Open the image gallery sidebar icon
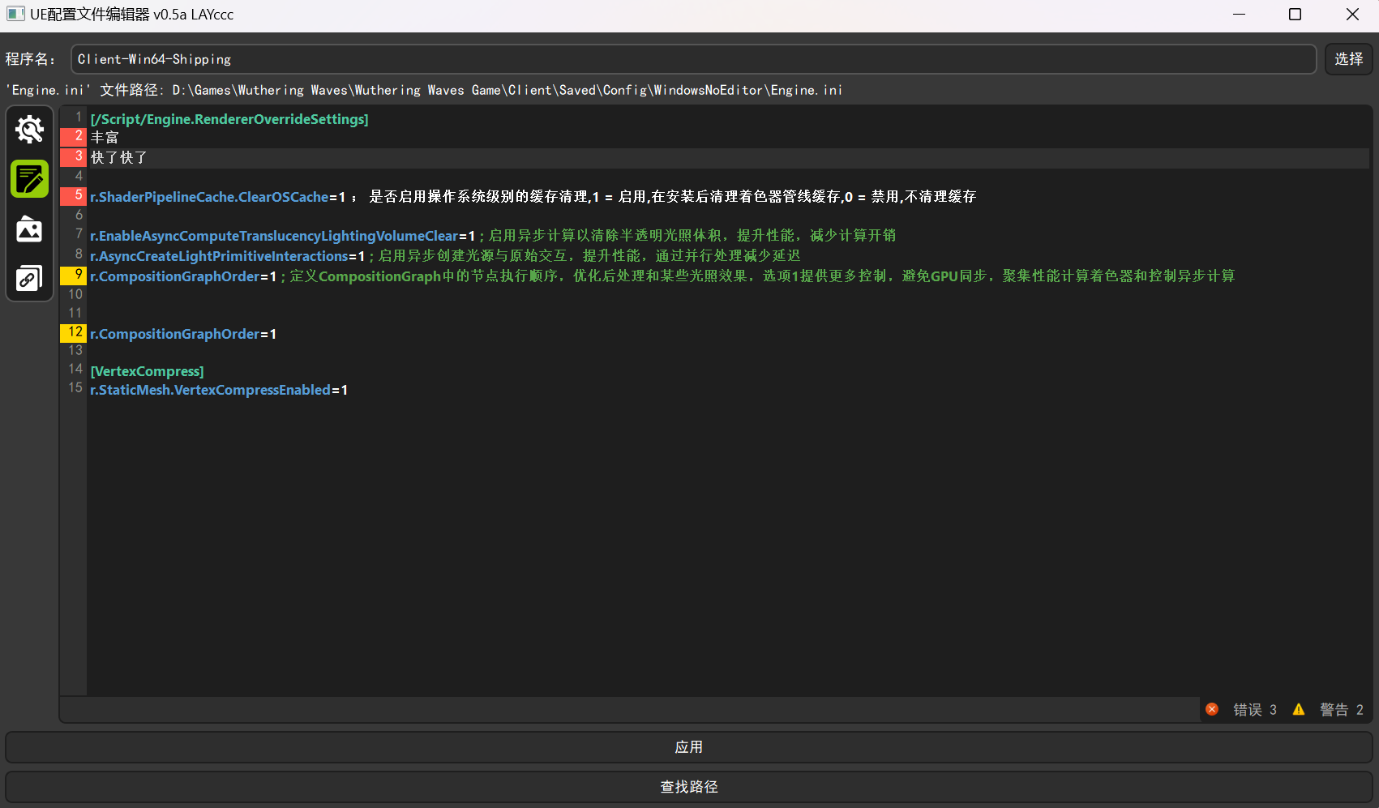Image resolution: width=1379 pixels, height=808 pixels. [30, 229]
